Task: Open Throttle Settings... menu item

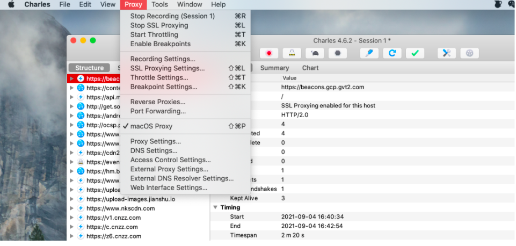Action: click(x=185, y=77)
